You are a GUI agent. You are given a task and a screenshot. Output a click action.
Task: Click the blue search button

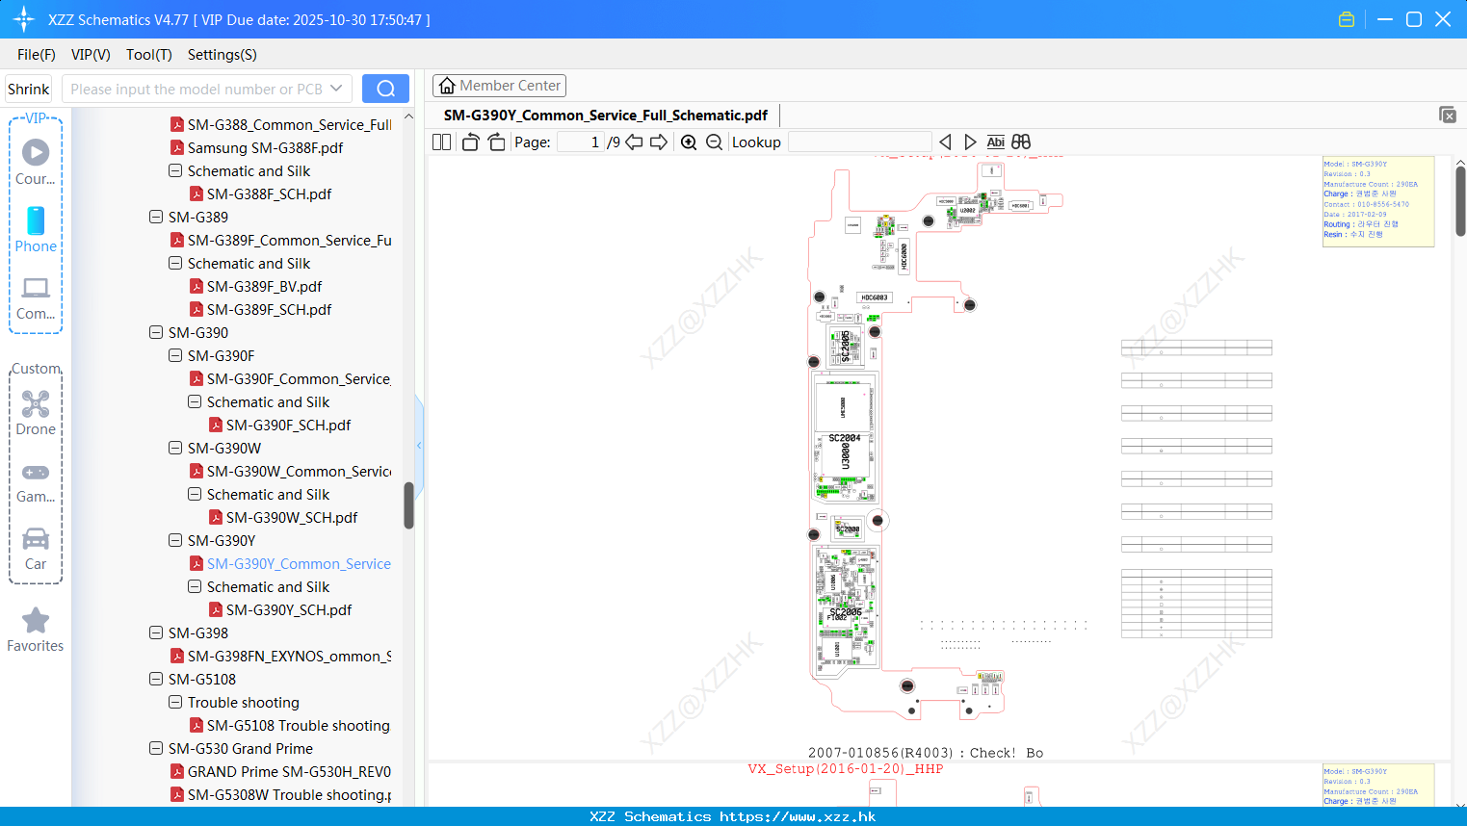coord(385,89)
